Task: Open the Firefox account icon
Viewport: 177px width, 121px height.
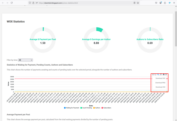Action: pyautogui.click(x=160, y=3)
